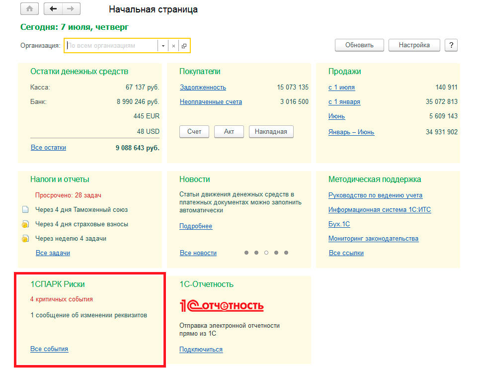Click the Home icon button

[x=30, y=9]
